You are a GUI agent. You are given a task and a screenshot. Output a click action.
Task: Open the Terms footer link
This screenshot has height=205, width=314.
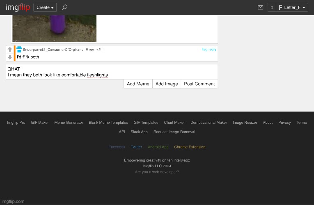point(302,123)
